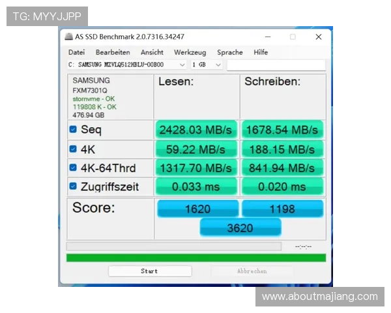Click the FXM7301Q firmware text
The width and height of the screenshot is (391, 313).
coord(90,91)
